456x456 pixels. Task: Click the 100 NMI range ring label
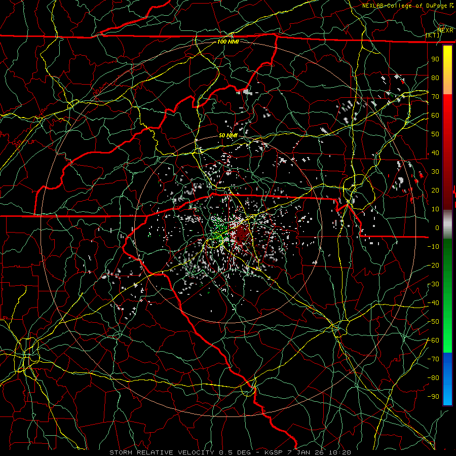pos(228,42)
